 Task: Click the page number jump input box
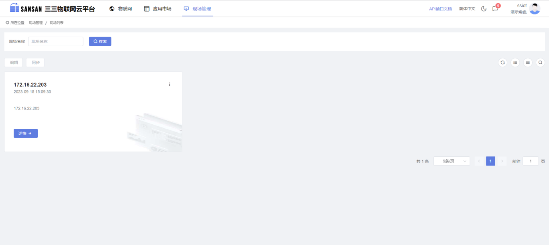pos(531,161)
